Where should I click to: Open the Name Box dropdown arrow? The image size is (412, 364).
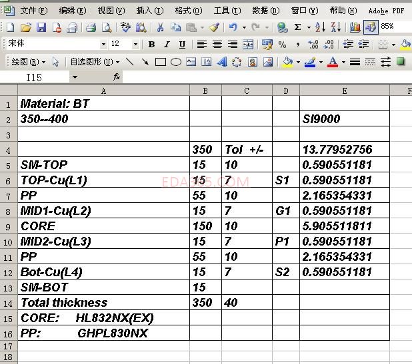(x=75, y=77)
